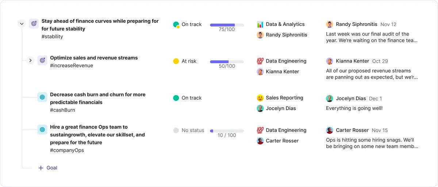Add a new goal with '+ Goal'
The width and height of the screenshot is (438, 187).
click(48, 168)
